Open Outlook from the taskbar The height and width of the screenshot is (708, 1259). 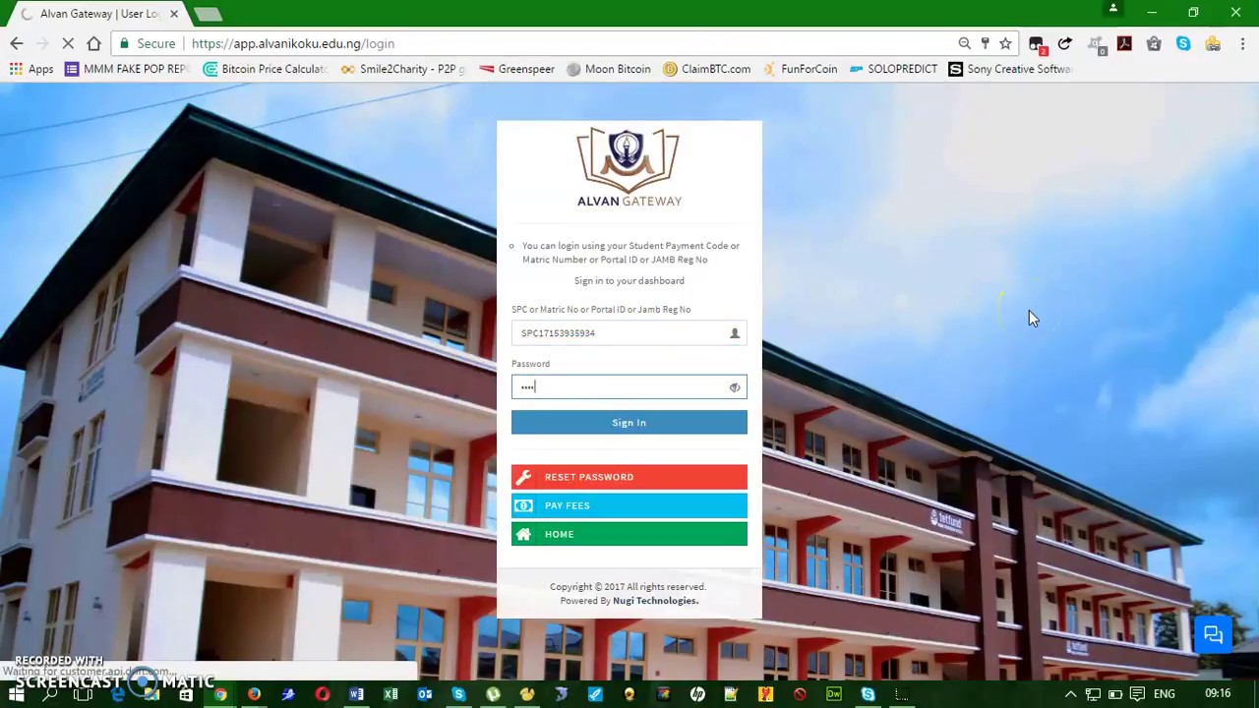pyautogui.click(x=425, y=694)
